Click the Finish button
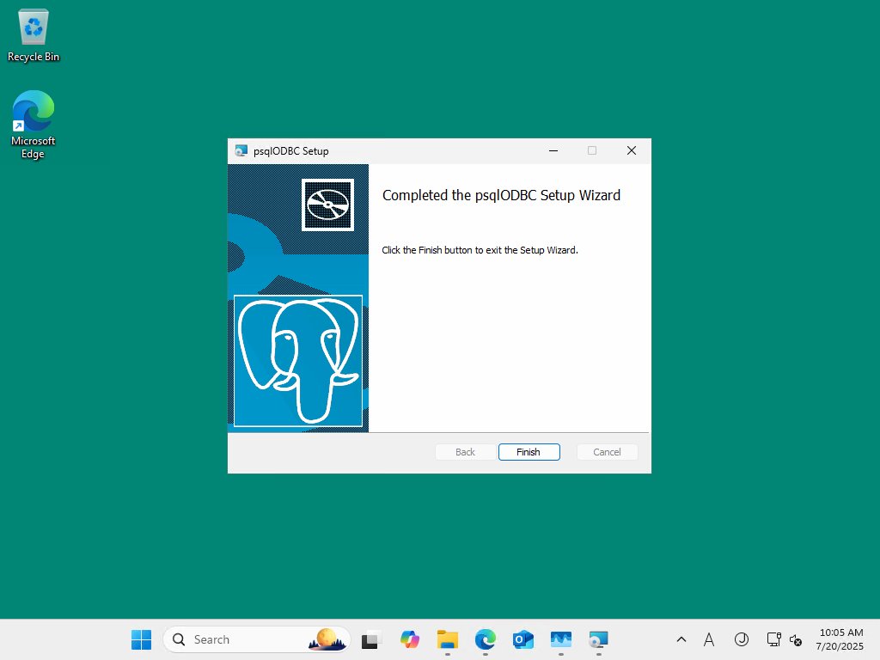 529,452
